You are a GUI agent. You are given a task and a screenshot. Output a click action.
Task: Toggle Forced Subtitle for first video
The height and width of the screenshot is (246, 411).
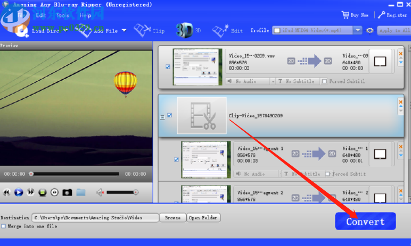point(324,81)
